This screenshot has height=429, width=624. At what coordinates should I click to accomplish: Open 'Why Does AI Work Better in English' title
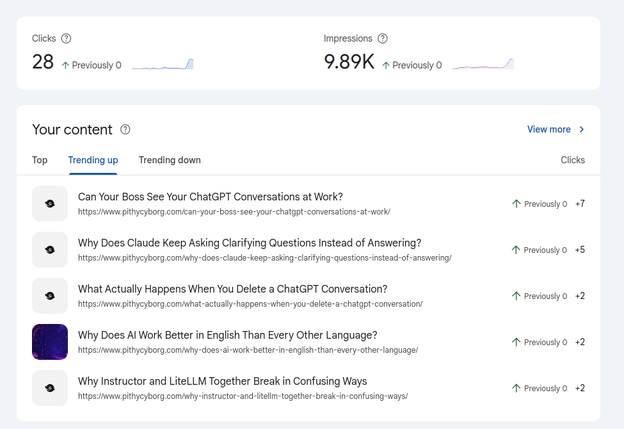[x=227, y=336]
